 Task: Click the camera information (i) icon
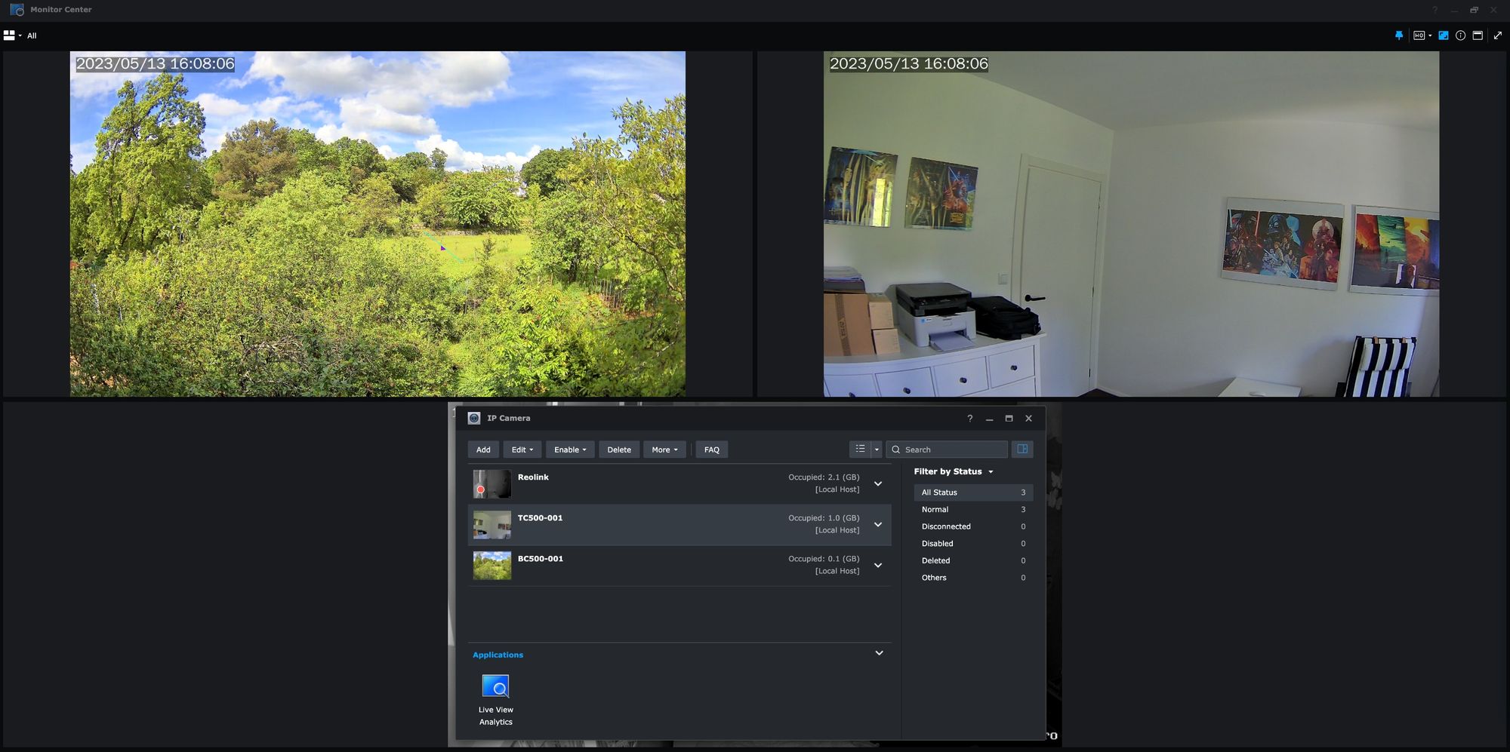coord(1460,35)
